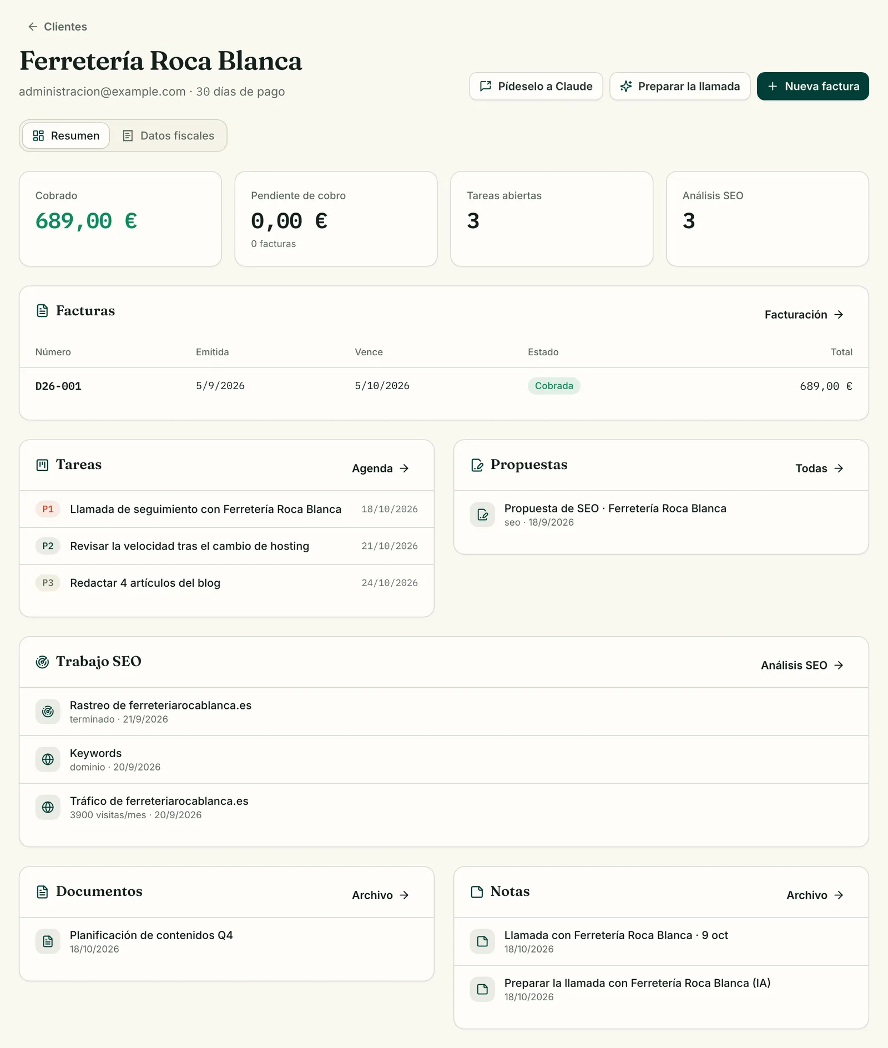Go back to Clientes list
The width and height of the screenshot is (888, 1048).
click(58, 27)
